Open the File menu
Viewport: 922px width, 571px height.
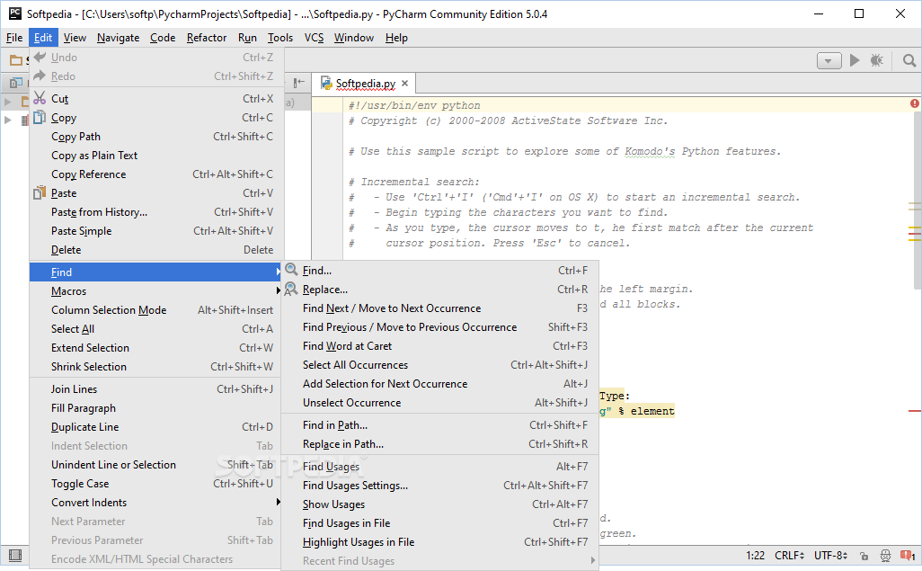(x=14, y=38)
